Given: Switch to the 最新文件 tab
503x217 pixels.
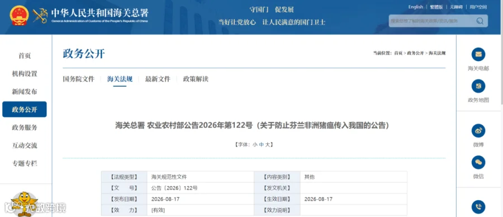Looking at the screenshot, I should pyautogui.click(x=158, y=79).
